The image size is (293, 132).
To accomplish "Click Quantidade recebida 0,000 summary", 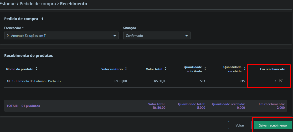I will click(x=228, y=106).
